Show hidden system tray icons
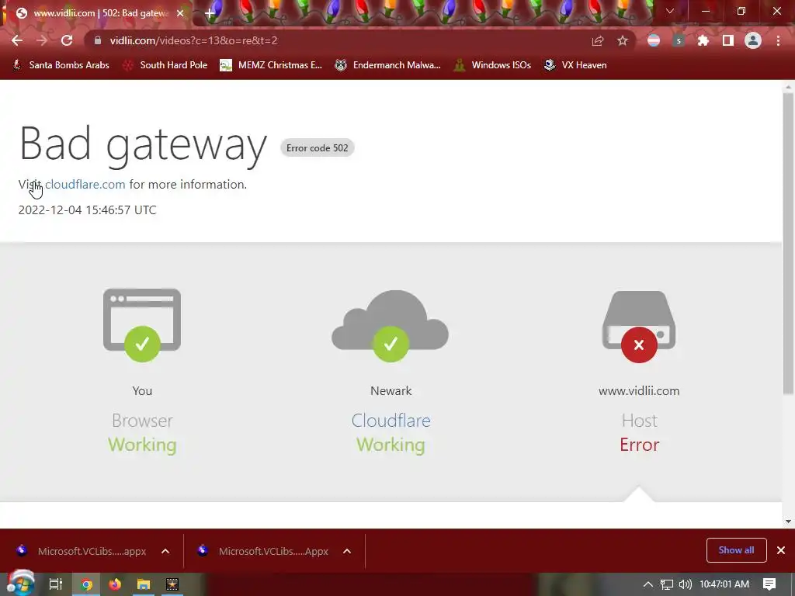 [648, 584]
